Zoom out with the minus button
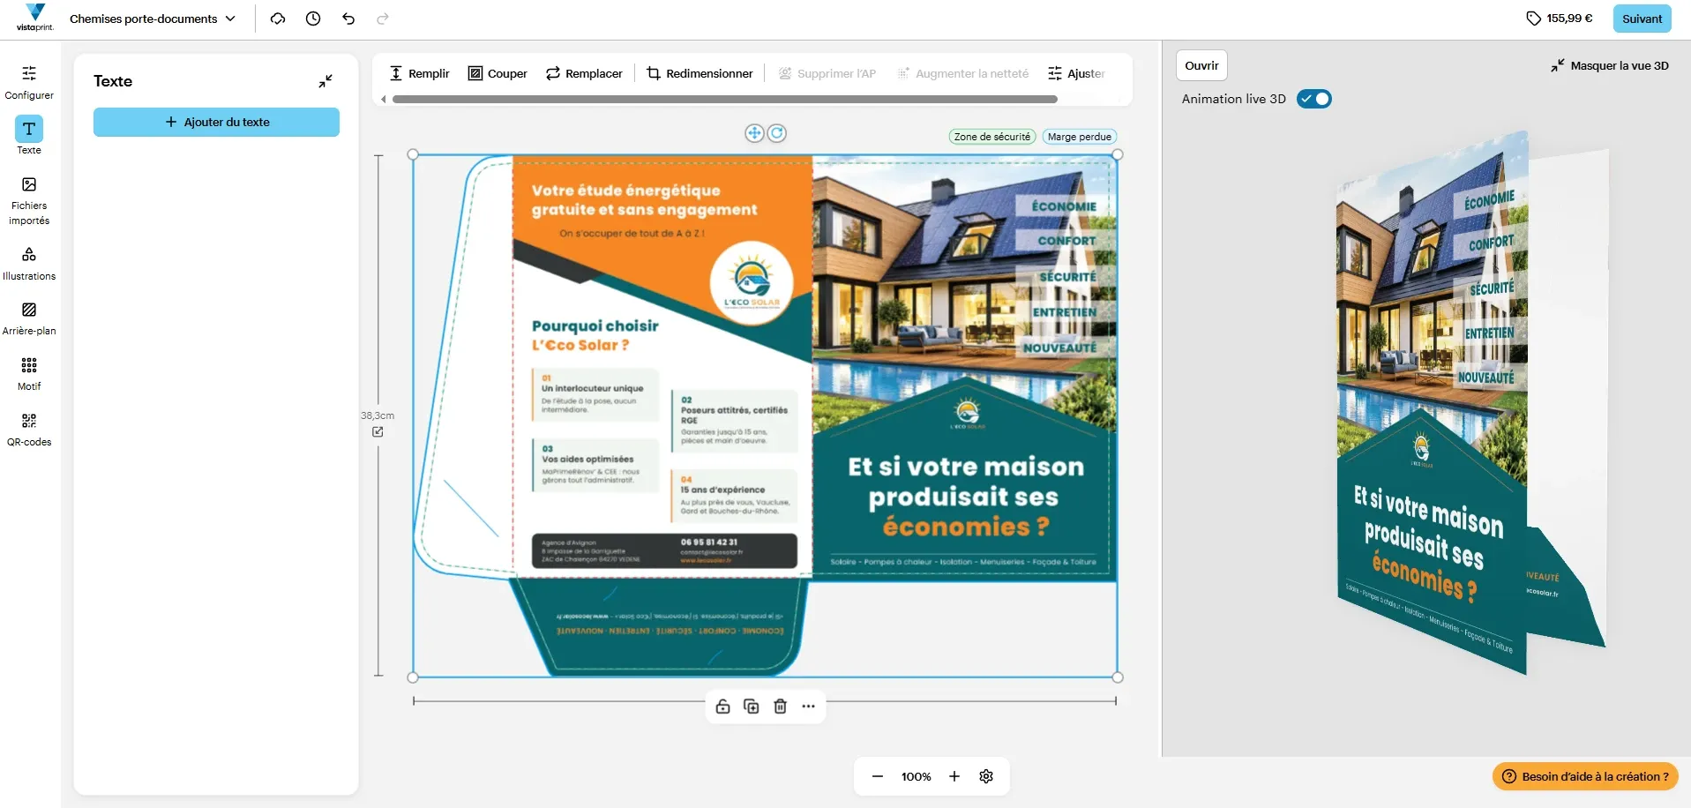The height and width of the screenshot is (808, 1691). pyautogui.click(x=877, y=776)
